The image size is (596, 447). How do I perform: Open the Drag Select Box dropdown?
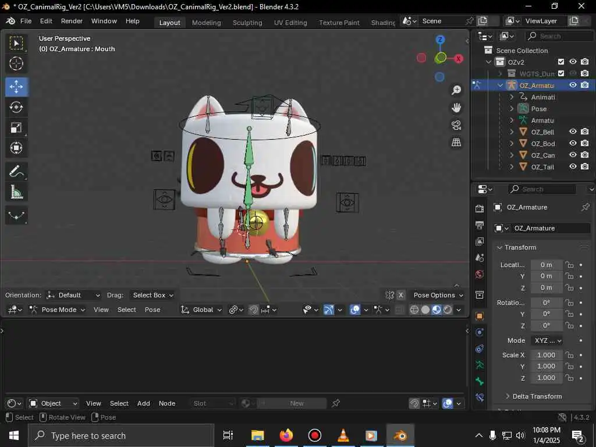tap(152, 295)
